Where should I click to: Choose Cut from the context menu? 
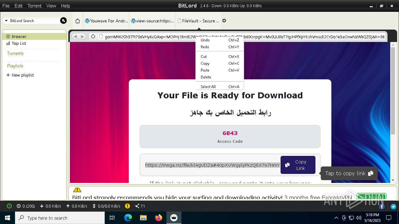coord(220,57)
